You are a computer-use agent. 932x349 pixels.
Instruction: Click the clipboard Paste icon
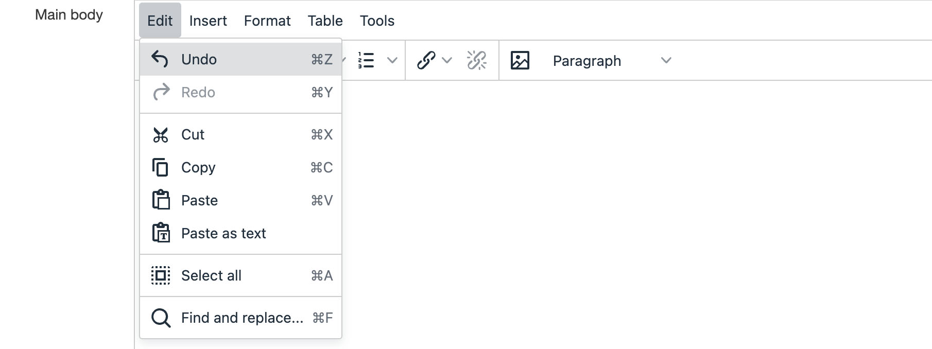tap(161, 200)
